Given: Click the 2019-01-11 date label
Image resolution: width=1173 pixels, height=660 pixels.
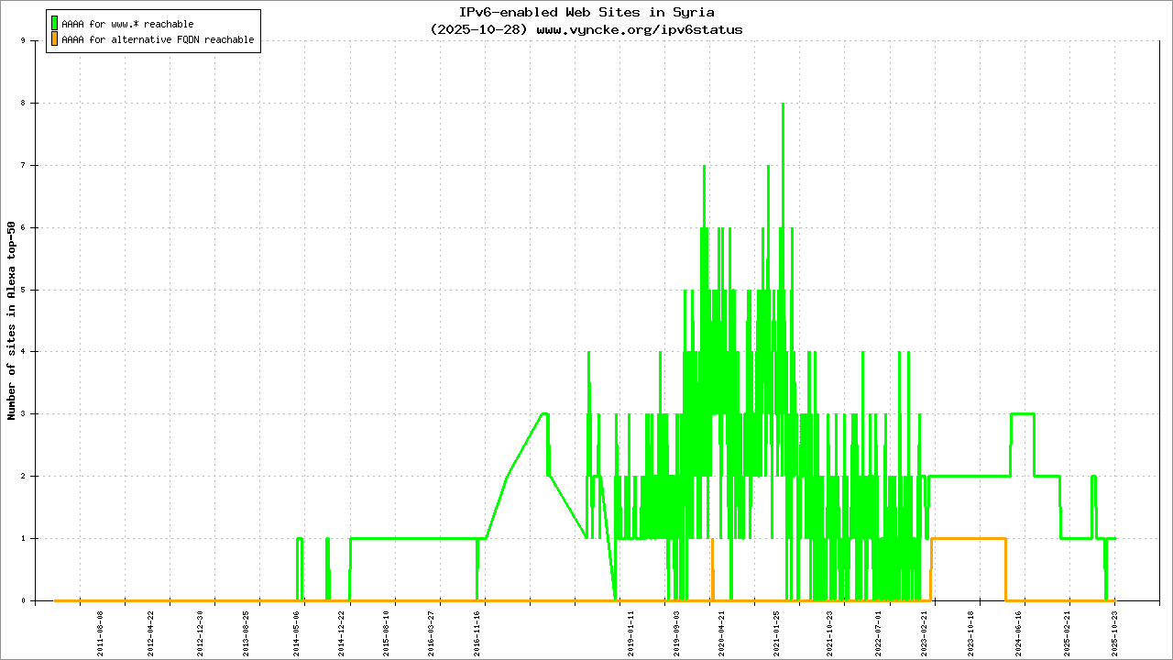Looking at the screenshot, I should click(x=630, y=632).
